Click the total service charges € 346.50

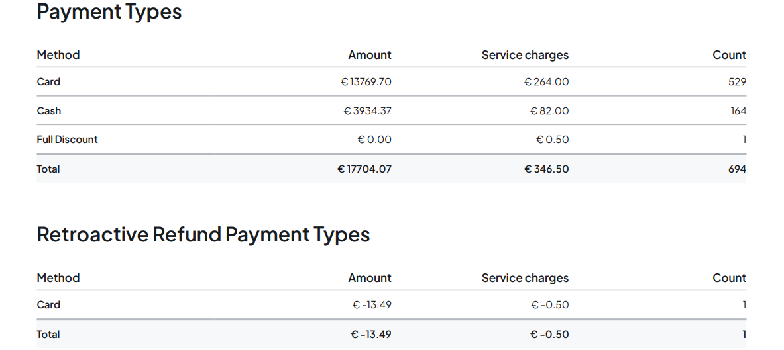point(546,169)
